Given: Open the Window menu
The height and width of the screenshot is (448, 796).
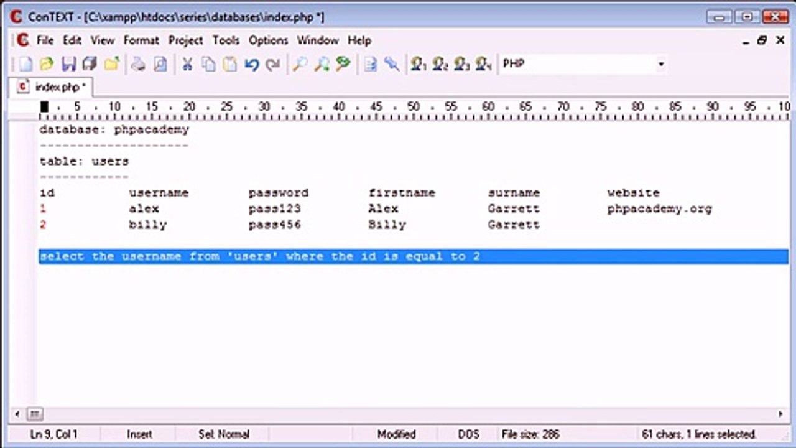Looking at the screenshot, I should point(317,40).
